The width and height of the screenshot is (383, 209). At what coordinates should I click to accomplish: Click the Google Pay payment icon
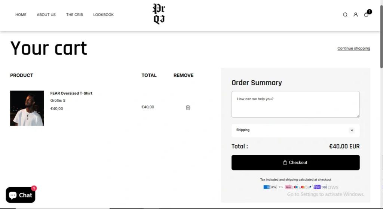281,187
